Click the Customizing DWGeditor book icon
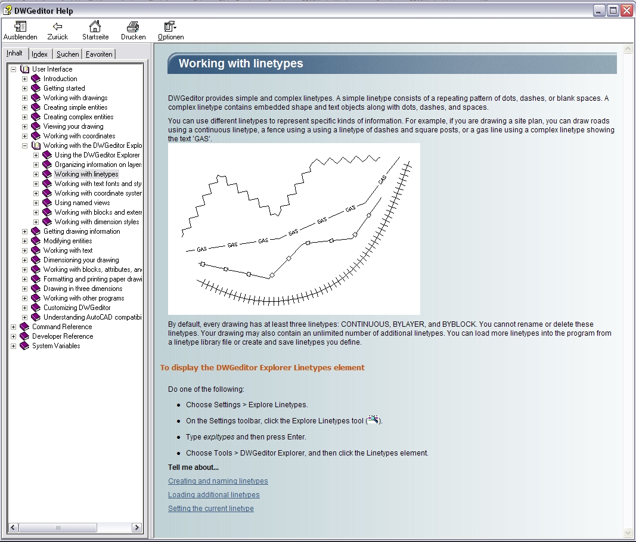Viewport: 636px width, 542px height. coord(36,308)
